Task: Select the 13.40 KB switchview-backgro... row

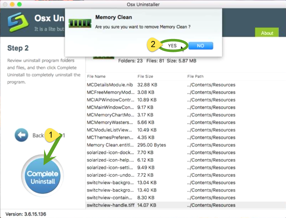Action: point(186,190)
